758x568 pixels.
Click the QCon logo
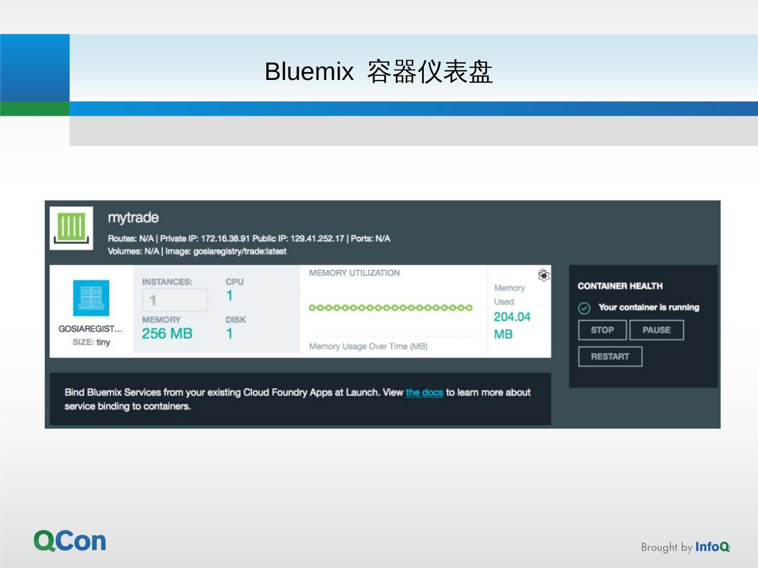click(x=70, y=541)
